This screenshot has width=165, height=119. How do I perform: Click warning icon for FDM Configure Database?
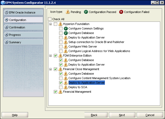66,60
